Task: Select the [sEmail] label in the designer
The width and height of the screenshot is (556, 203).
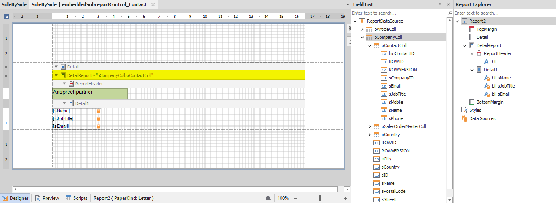Action: (77, 126)
